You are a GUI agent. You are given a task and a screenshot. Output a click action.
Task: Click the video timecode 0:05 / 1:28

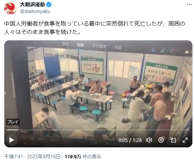pyautogui.click(x=130, y=140)
